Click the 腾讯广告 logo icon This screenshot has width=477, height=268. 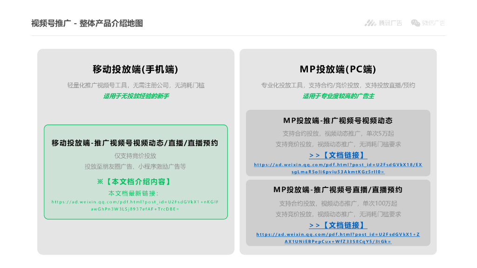click(x=370, y=23)
